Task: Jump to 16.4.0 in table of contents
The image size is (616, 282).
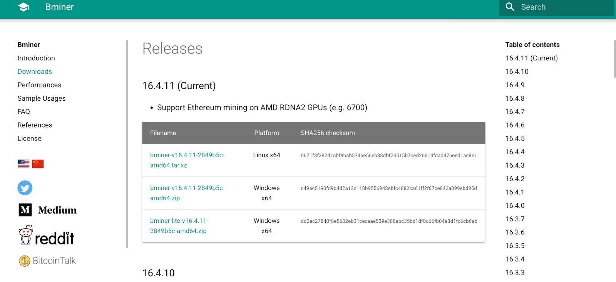Action: click(515, 206)
